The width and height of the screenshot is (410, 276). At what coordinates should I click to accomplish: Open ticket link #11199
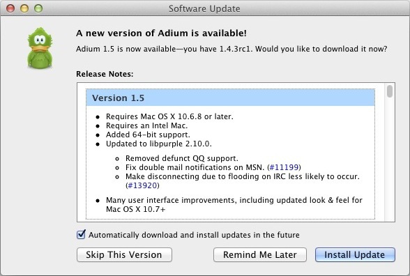pyautogui.click(x=284, y=167)
